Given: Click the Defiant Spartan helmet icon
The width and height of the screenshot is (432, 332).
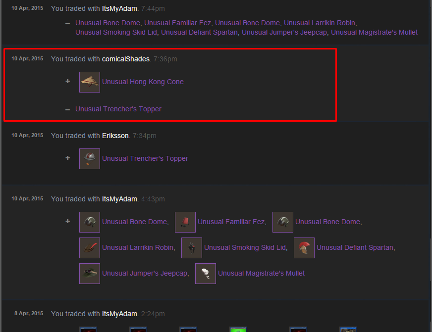Looking at the screenshot, I should [x=304, y=248].
